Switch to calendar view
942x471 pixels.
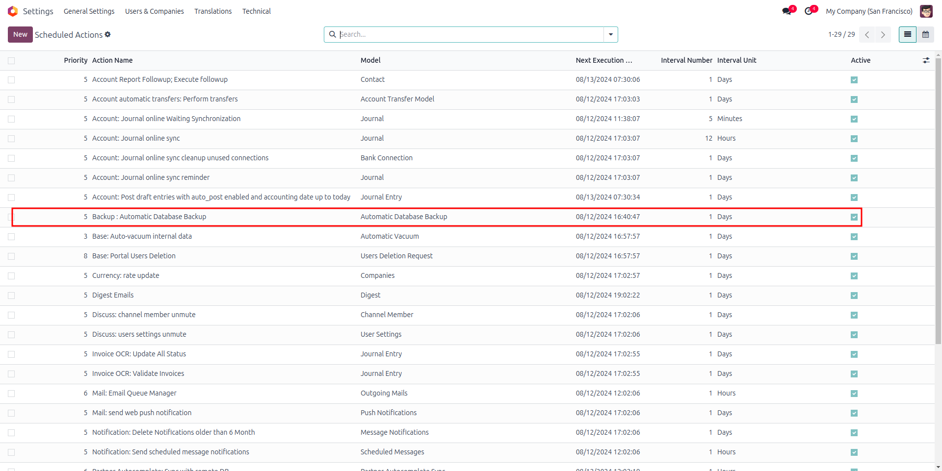point(925,34)
